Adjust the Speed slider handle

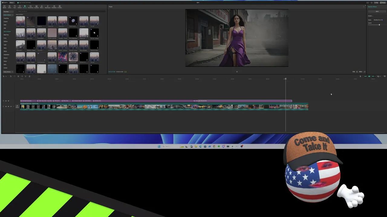pyautogui.click(x=379, y=25)
